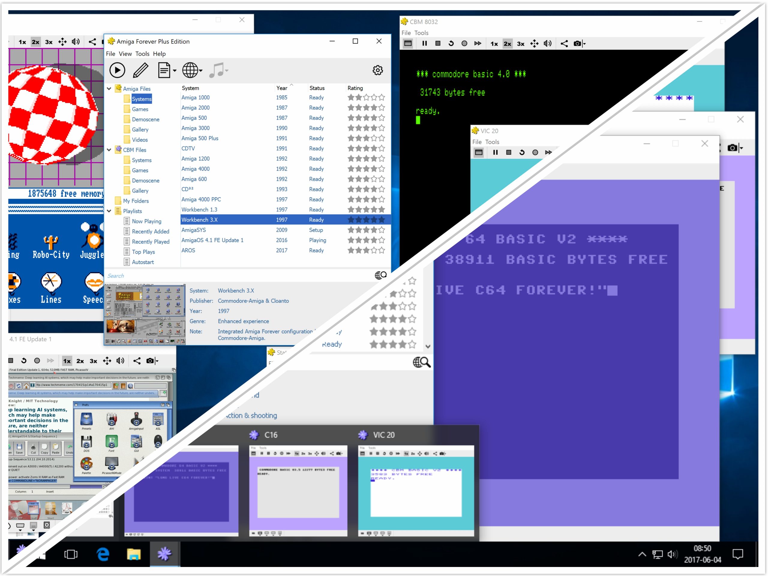Open dropdown arrow next to music note icon
The height and width of the screenshot is (576, 768).
coord(226,71)
